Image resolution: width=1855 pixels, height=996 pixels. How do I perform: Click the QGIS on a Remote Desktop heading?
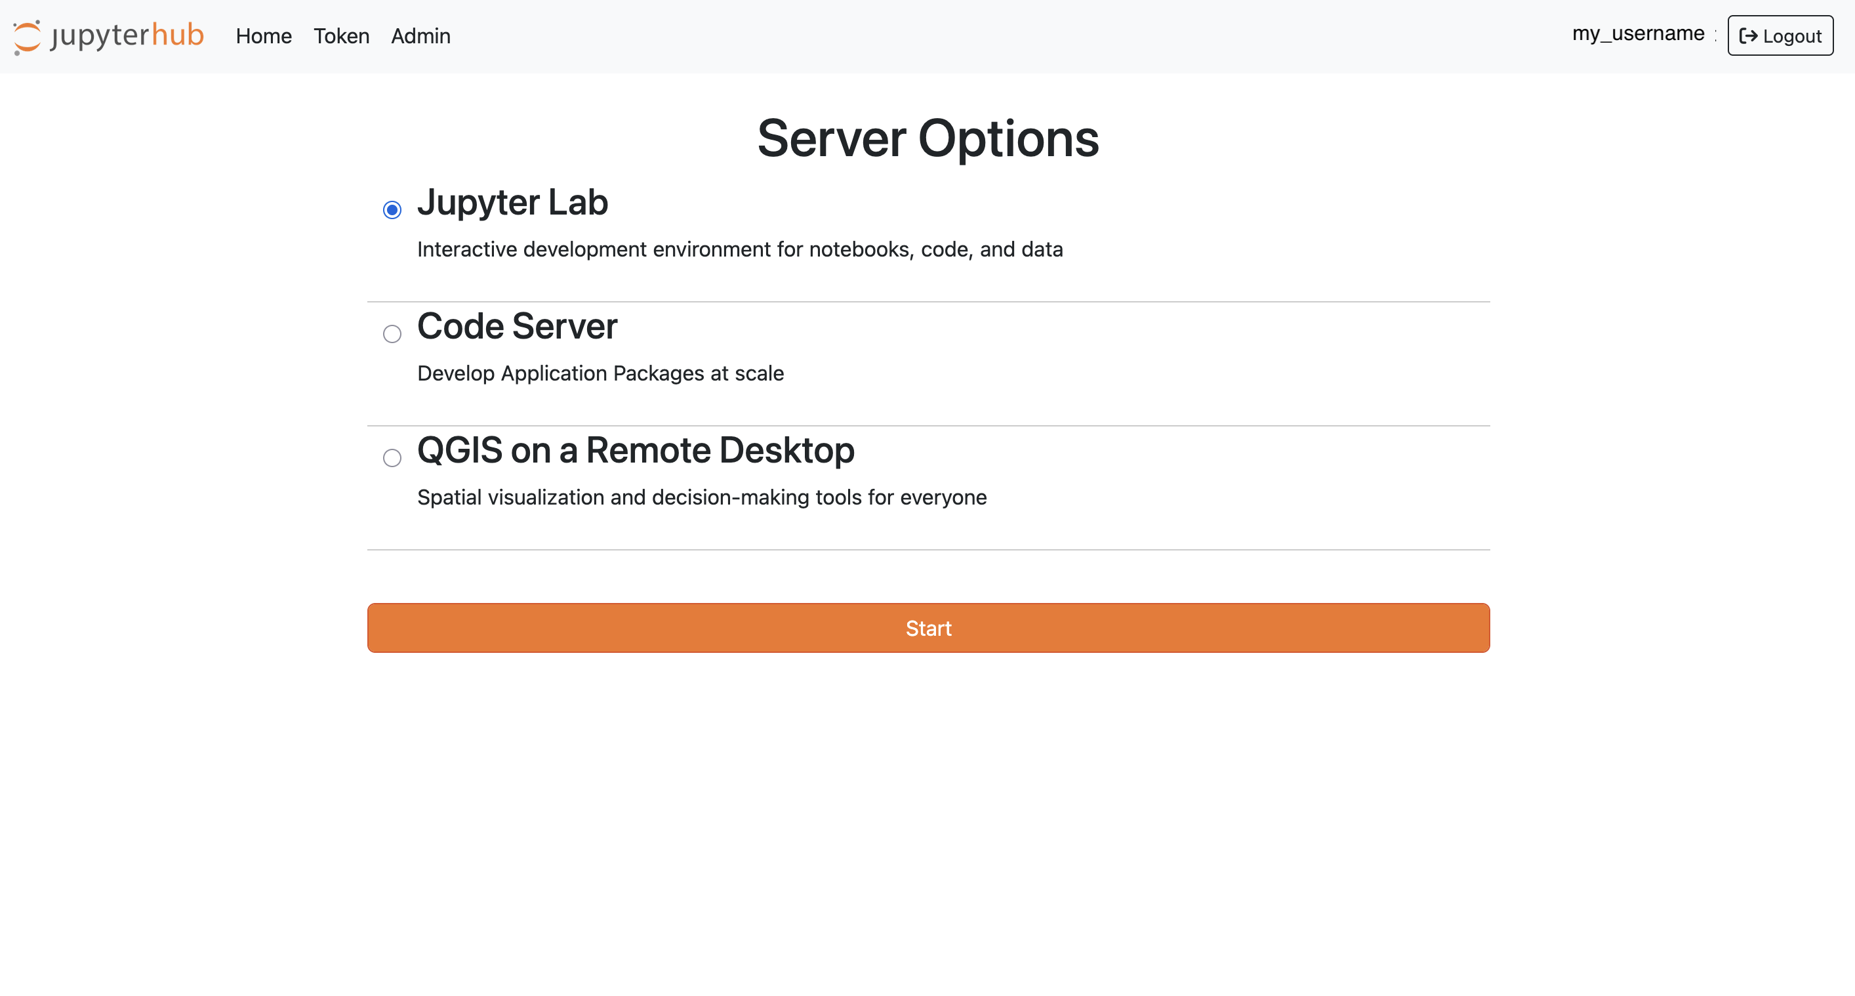point(635,450)
